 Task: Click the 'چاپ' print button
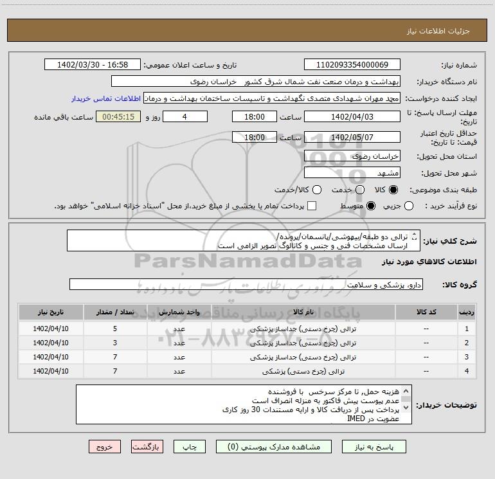click(190, 447)
